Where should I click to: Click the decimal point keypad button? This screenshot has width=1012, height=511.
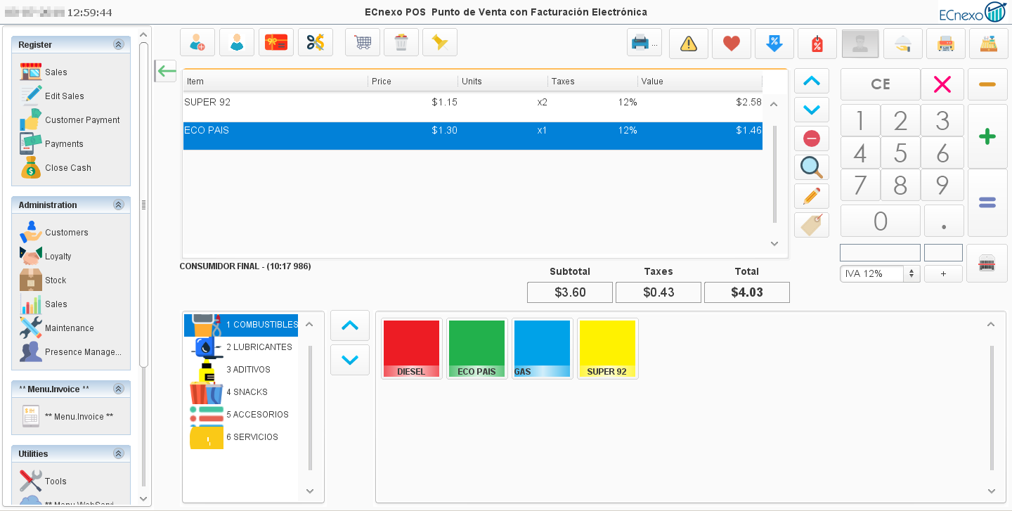943,221
